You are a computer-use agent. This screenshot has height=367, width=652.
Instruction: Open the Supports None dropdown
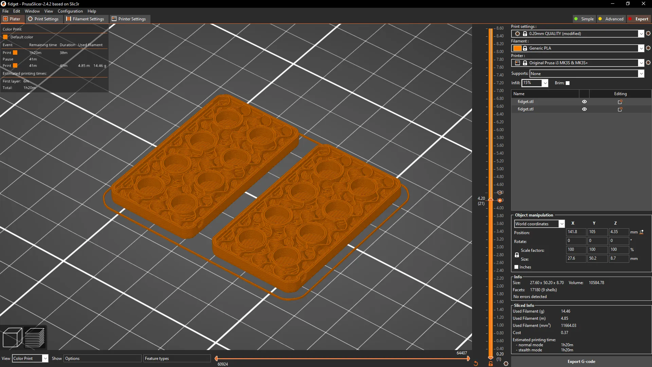(641, 74)
